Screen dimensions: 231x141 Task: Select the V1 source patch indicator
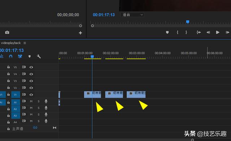[x=3, y=94]
